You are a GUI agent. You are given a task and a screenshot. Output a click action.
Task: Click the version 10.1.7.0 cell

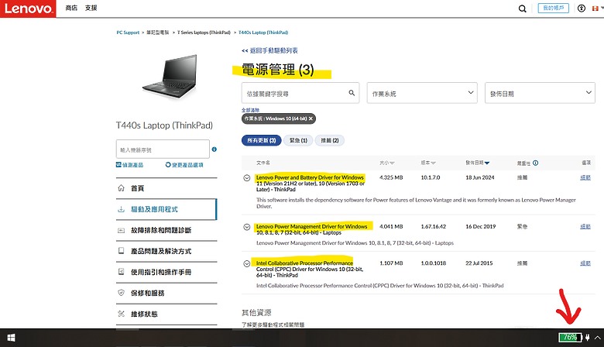(431, 177)
